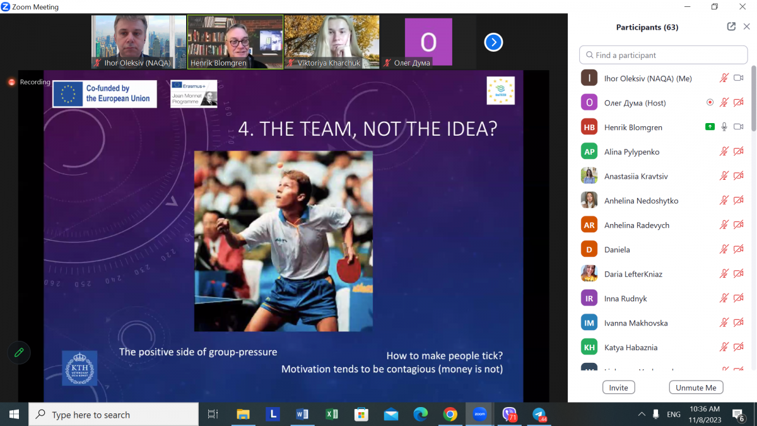The width and height of the screenshot is (757, 426).
Task: Toggle Ihor Oleksiv's microphone mute icon
Action: 724,78
